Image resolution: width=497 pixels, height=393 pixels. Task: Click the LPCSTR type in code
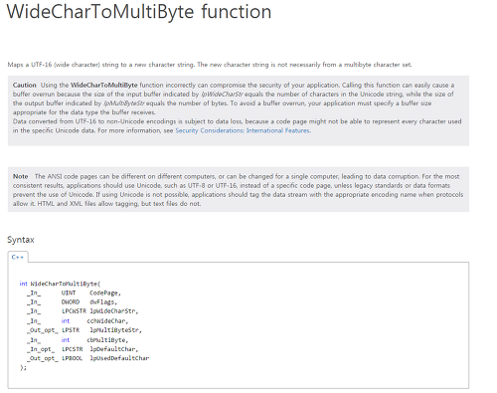[x=72, y=349]
